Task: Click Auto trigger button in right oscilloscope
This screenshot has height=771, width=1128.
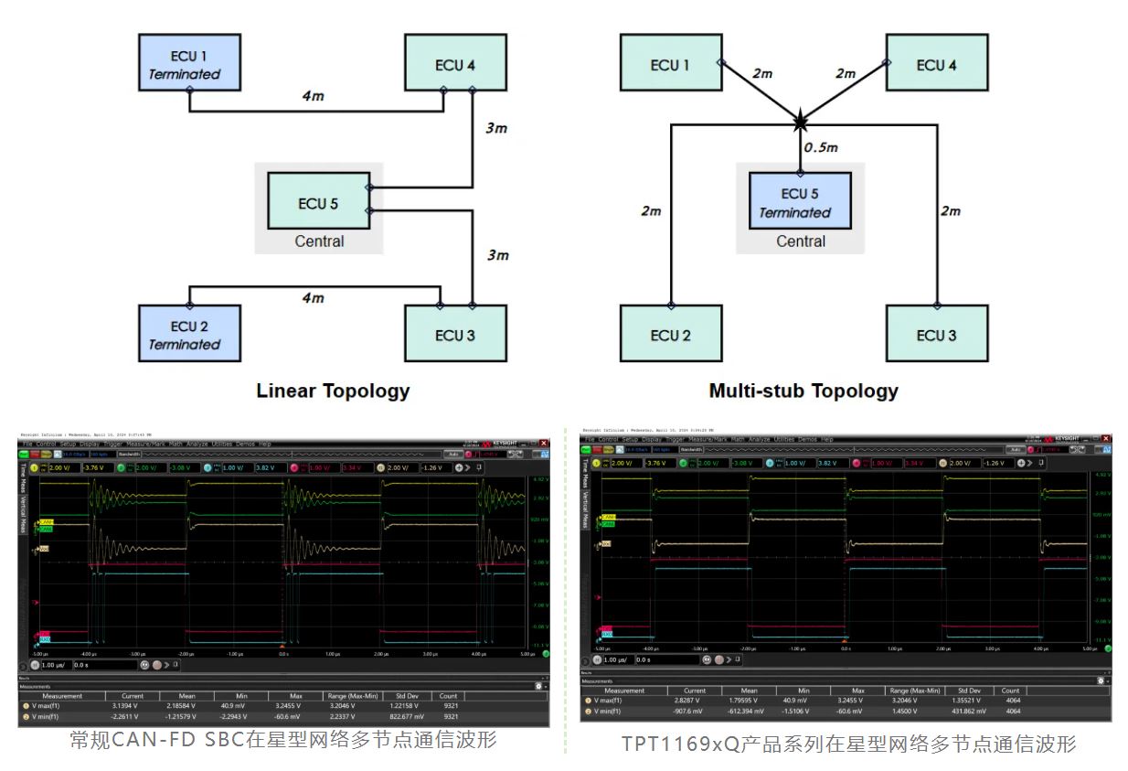Action: click(1015, 449)
